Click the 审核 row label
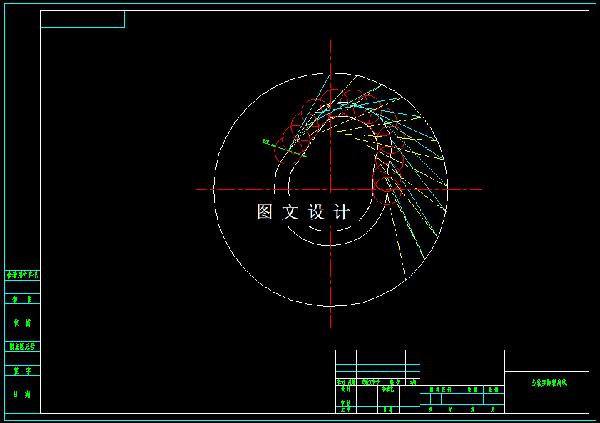Viewport: 600px width, 423px height. (345, 403)
